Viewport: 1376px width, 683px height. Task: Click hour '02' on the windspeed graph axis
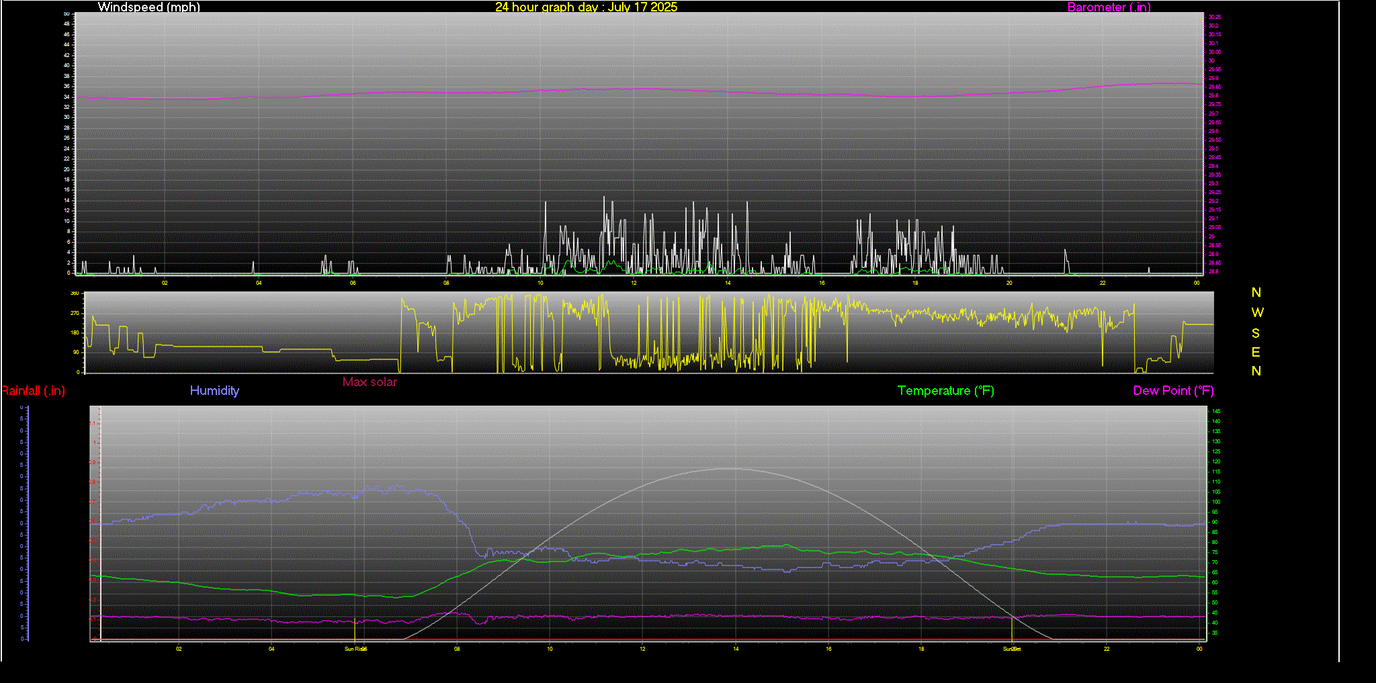point(165,283)
